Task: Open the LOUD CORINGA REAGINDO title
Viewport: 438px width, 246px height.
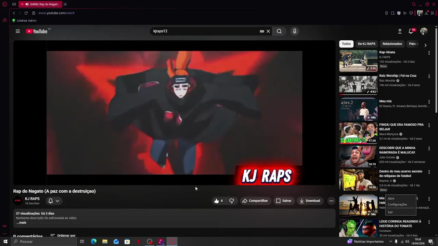Action: [x=400, y=223]
